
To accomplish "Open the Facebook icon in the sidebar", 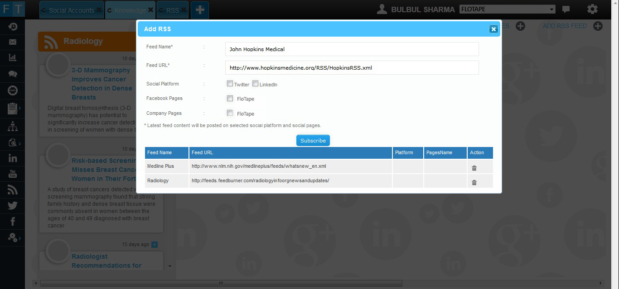I will [13, 222].
